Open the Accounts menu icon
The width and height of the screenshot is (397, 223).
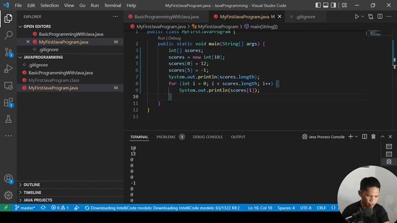click(x=8, y=178)
